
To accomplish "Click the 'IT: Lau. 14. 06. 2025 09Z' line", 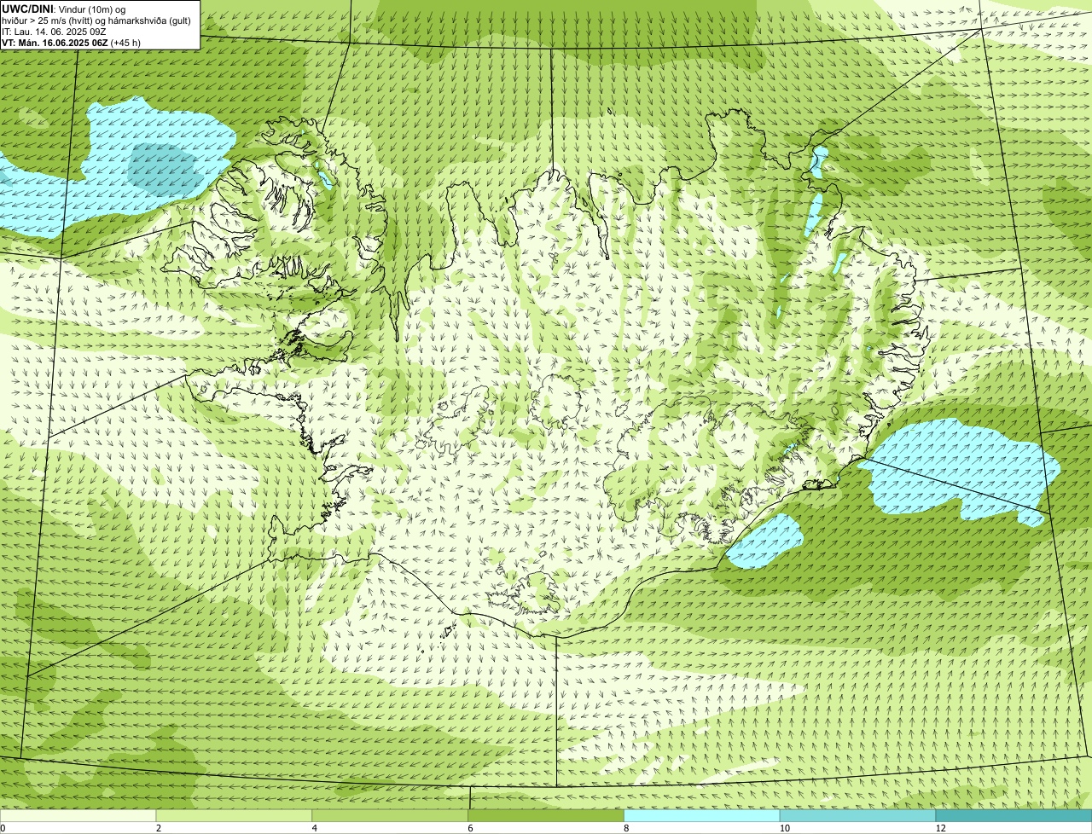I will pos(54,31).
